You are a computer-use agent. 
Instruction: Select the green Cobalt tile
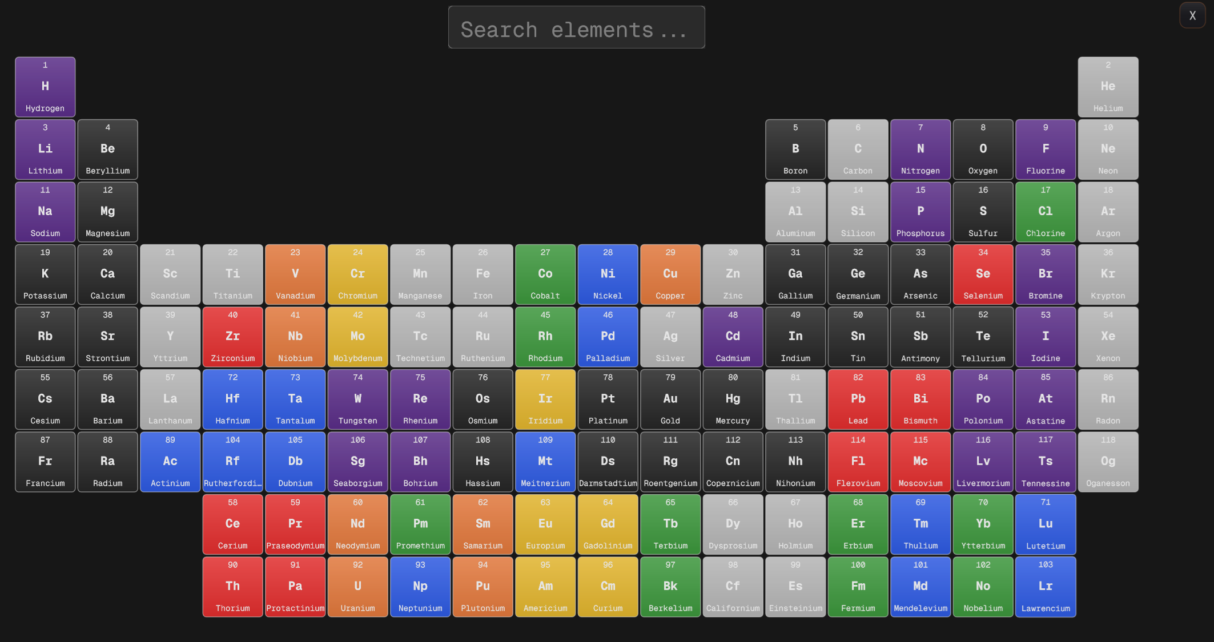(545, 274)
